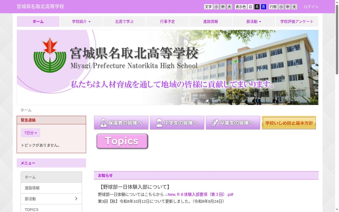339x212 pixels.
Task: Open the 進路情報 navigation item
Action: click(x=211, y=21)
